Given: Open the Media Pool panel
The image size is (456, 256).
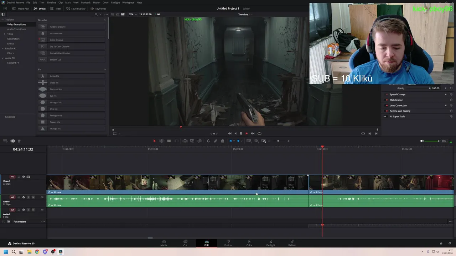Looking at the screenshot, I should pyautogui.click(x=21, y=9).
